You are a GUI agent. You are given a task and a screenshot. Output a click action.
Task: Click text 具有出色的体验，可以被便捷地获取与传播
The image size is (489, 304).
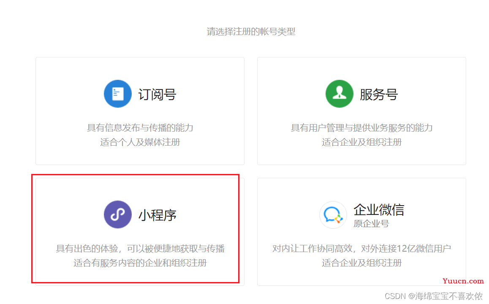[140, 249]
